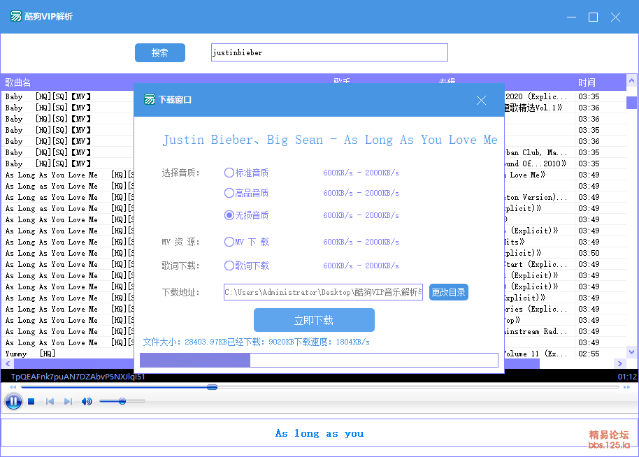Click the download progress bar
Screen dimensions: 639x457
[319, 360]
